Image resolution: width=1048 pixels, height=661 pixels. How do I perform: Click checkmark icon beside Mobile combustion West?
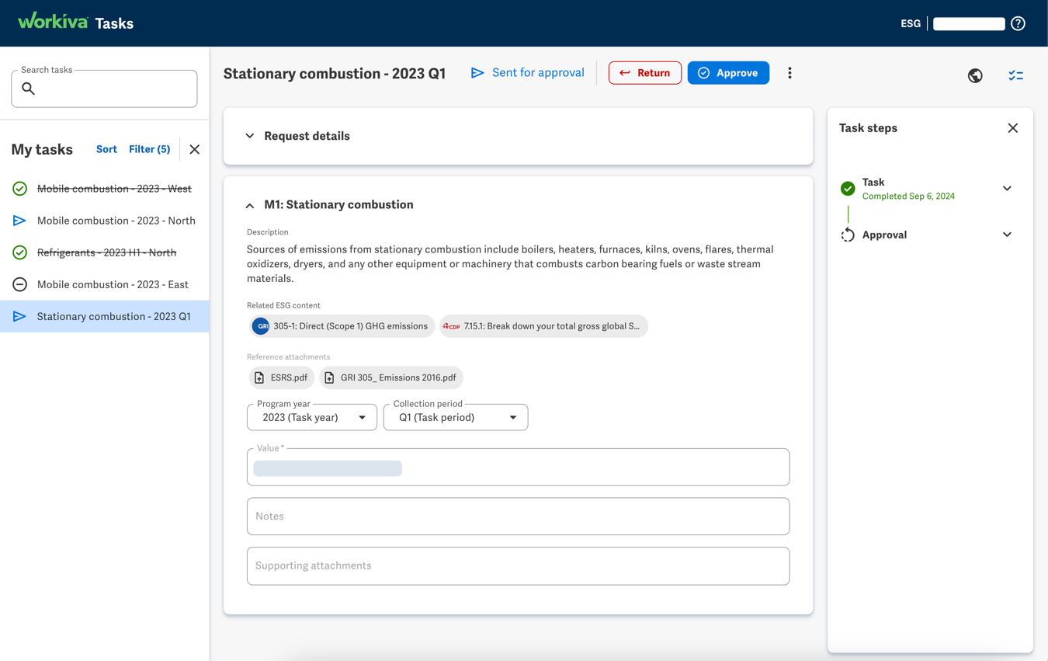coord(20,189)
